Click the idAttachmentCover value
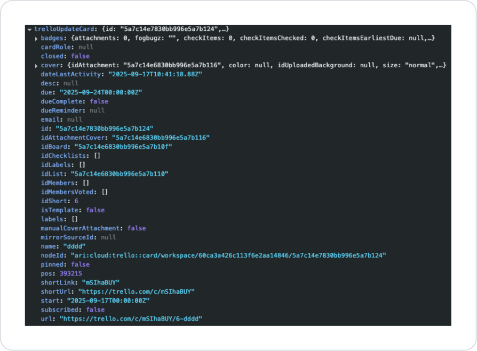Screen dimensions: 477x351 [x=161, y=138]
